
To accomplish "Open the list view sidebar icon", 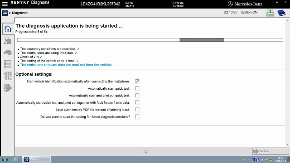I will pyautogui.click(x=8, y=64).
